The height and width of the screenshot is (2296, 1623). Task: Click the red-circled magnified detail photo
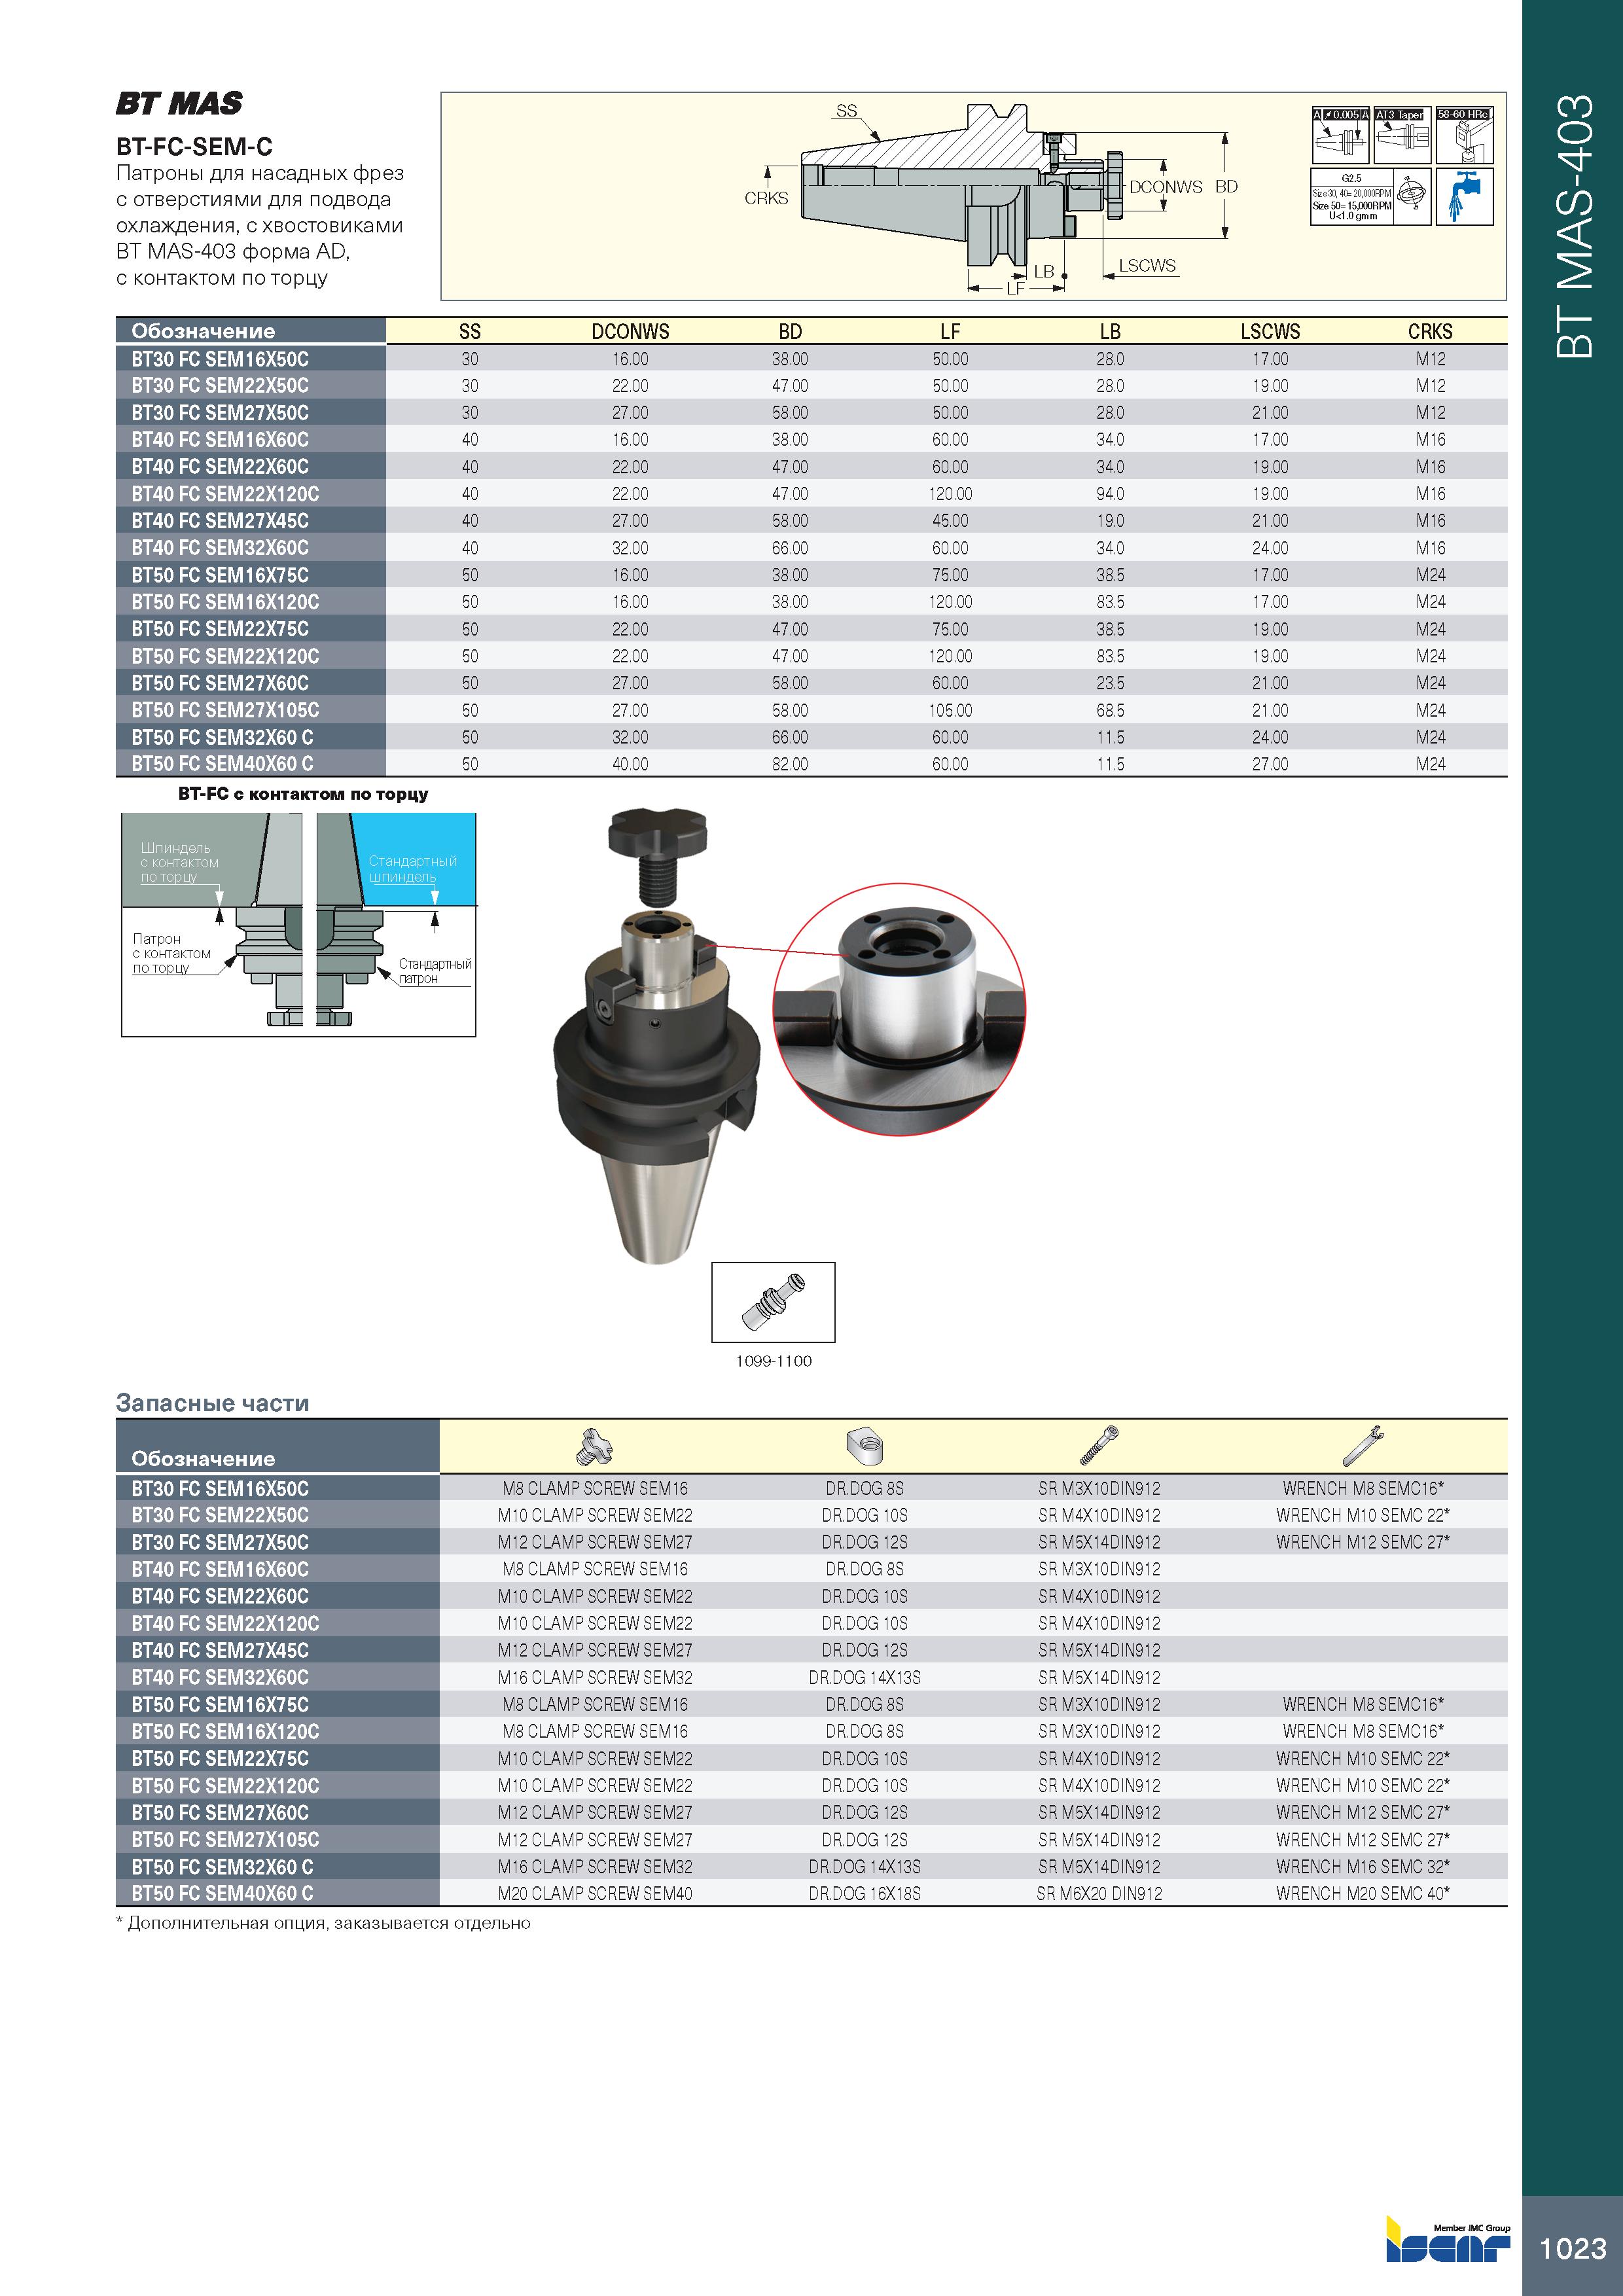point(900,1008)
